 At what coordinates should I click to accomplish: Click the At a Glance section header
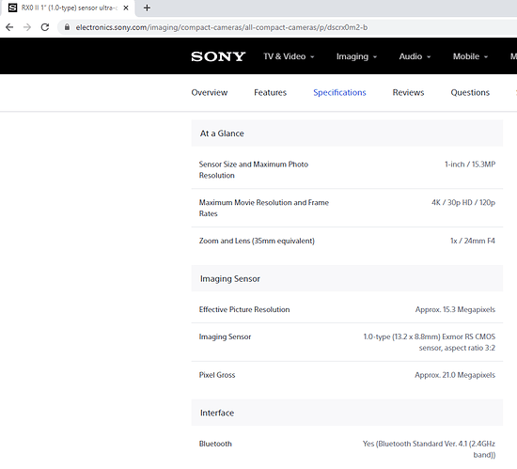pos(347,133)
